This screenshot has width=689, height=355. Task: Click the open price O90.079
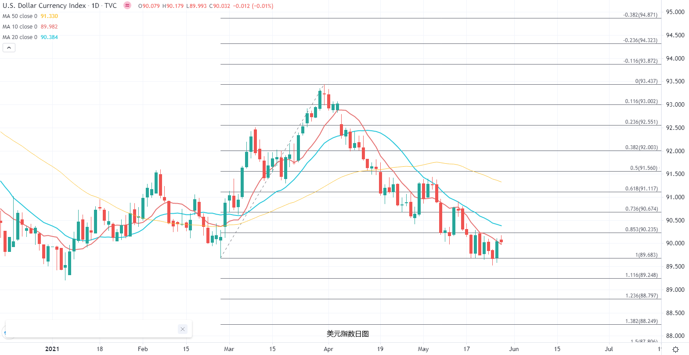[x=149, y=6]
